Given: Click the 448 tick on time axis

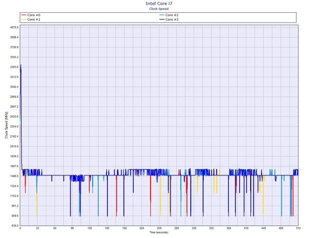Looking at the screenshot, I should coord(263,228).
